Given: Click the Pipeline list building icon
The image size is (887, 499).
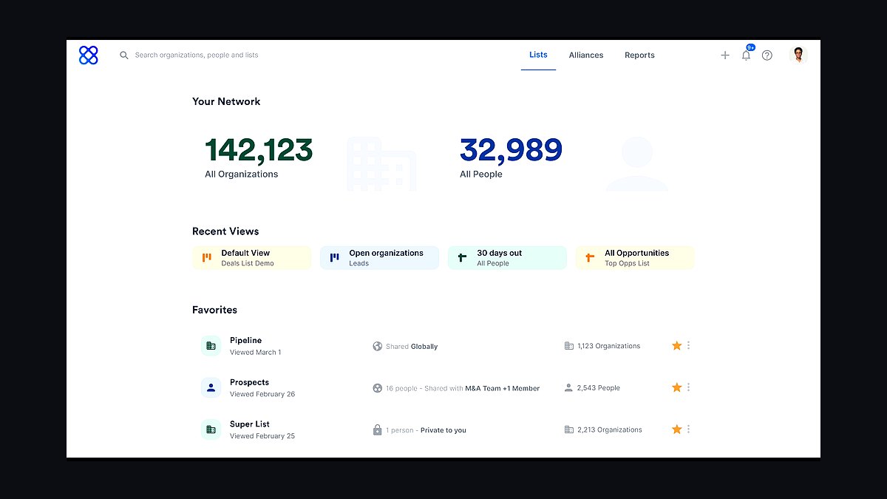Looking at the screenshot, I should (211, 346).
